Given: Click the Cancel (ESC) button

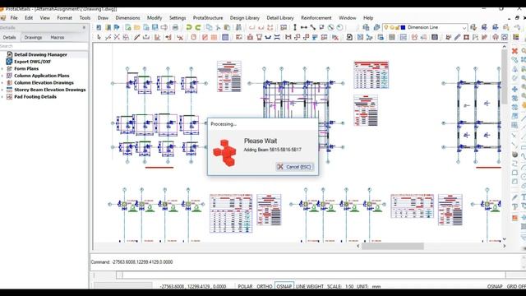Looking at the screenshot, I should tap(294, 166).
